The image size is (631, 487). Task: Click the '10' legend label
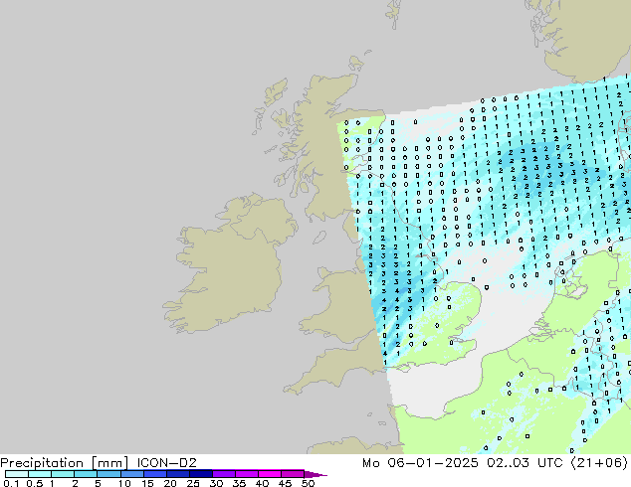tap(124, 483)
